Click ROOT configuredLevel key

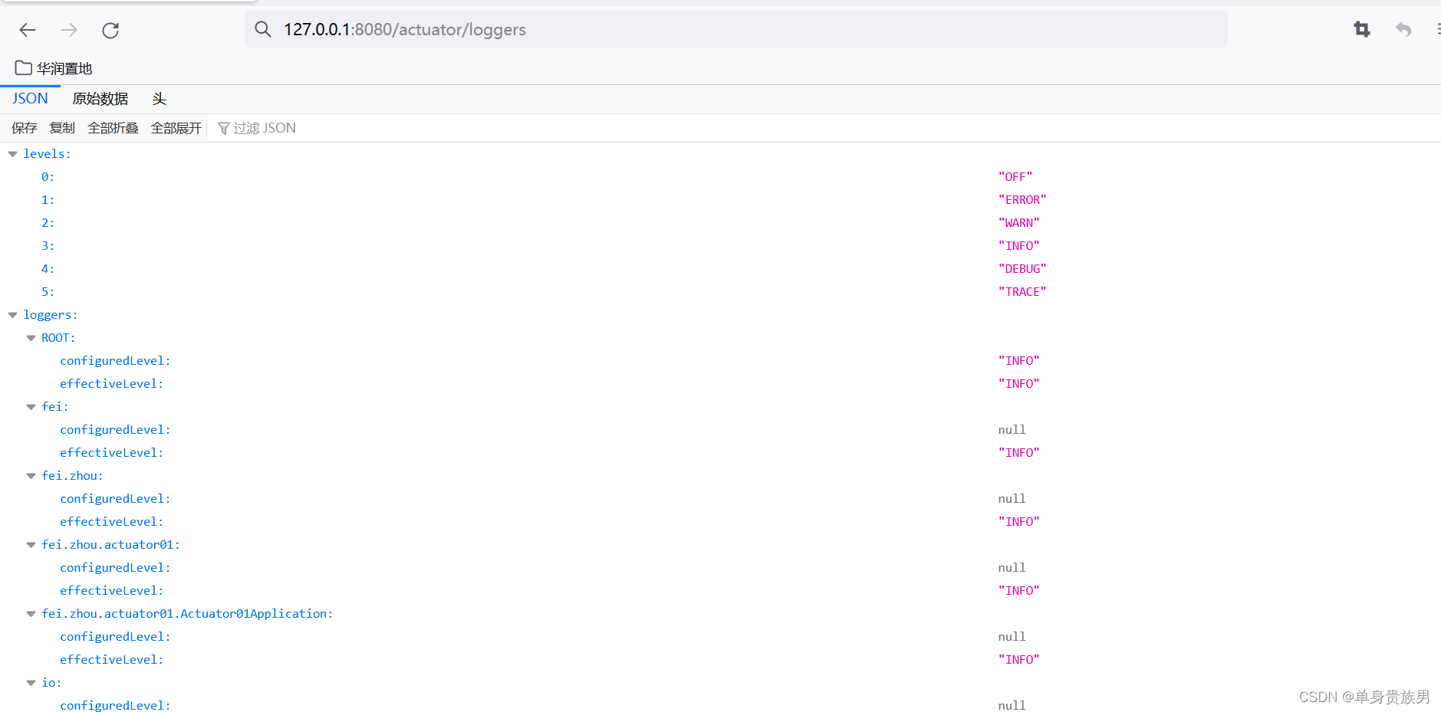coord(115,361)
